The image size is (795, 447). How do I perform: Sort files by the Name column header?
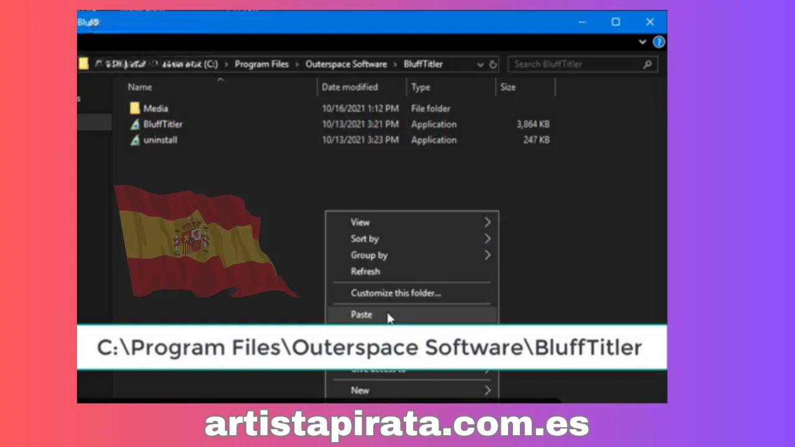[x=140, y=87]
